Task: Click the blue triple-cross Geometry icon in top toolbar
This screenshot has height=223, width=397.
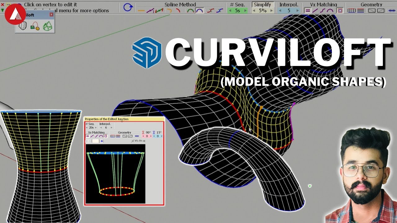Action: 392,11
